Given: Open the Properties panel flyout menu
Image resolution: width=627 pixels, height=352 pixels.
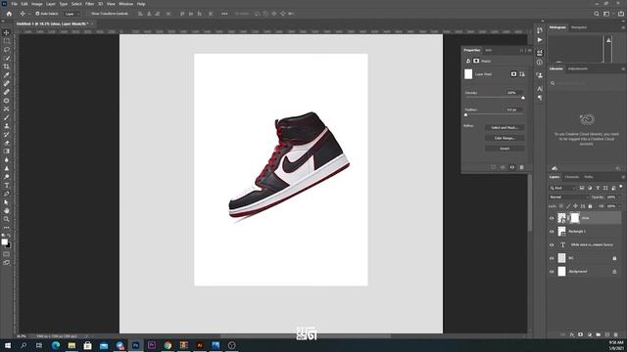Looking at the screenshot, I should 530,50.
